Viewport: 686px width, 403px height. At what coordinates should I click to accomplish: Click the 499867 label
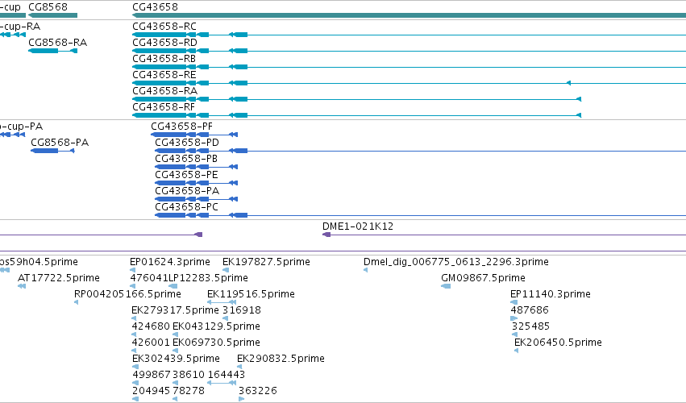[x=152, y=375]
